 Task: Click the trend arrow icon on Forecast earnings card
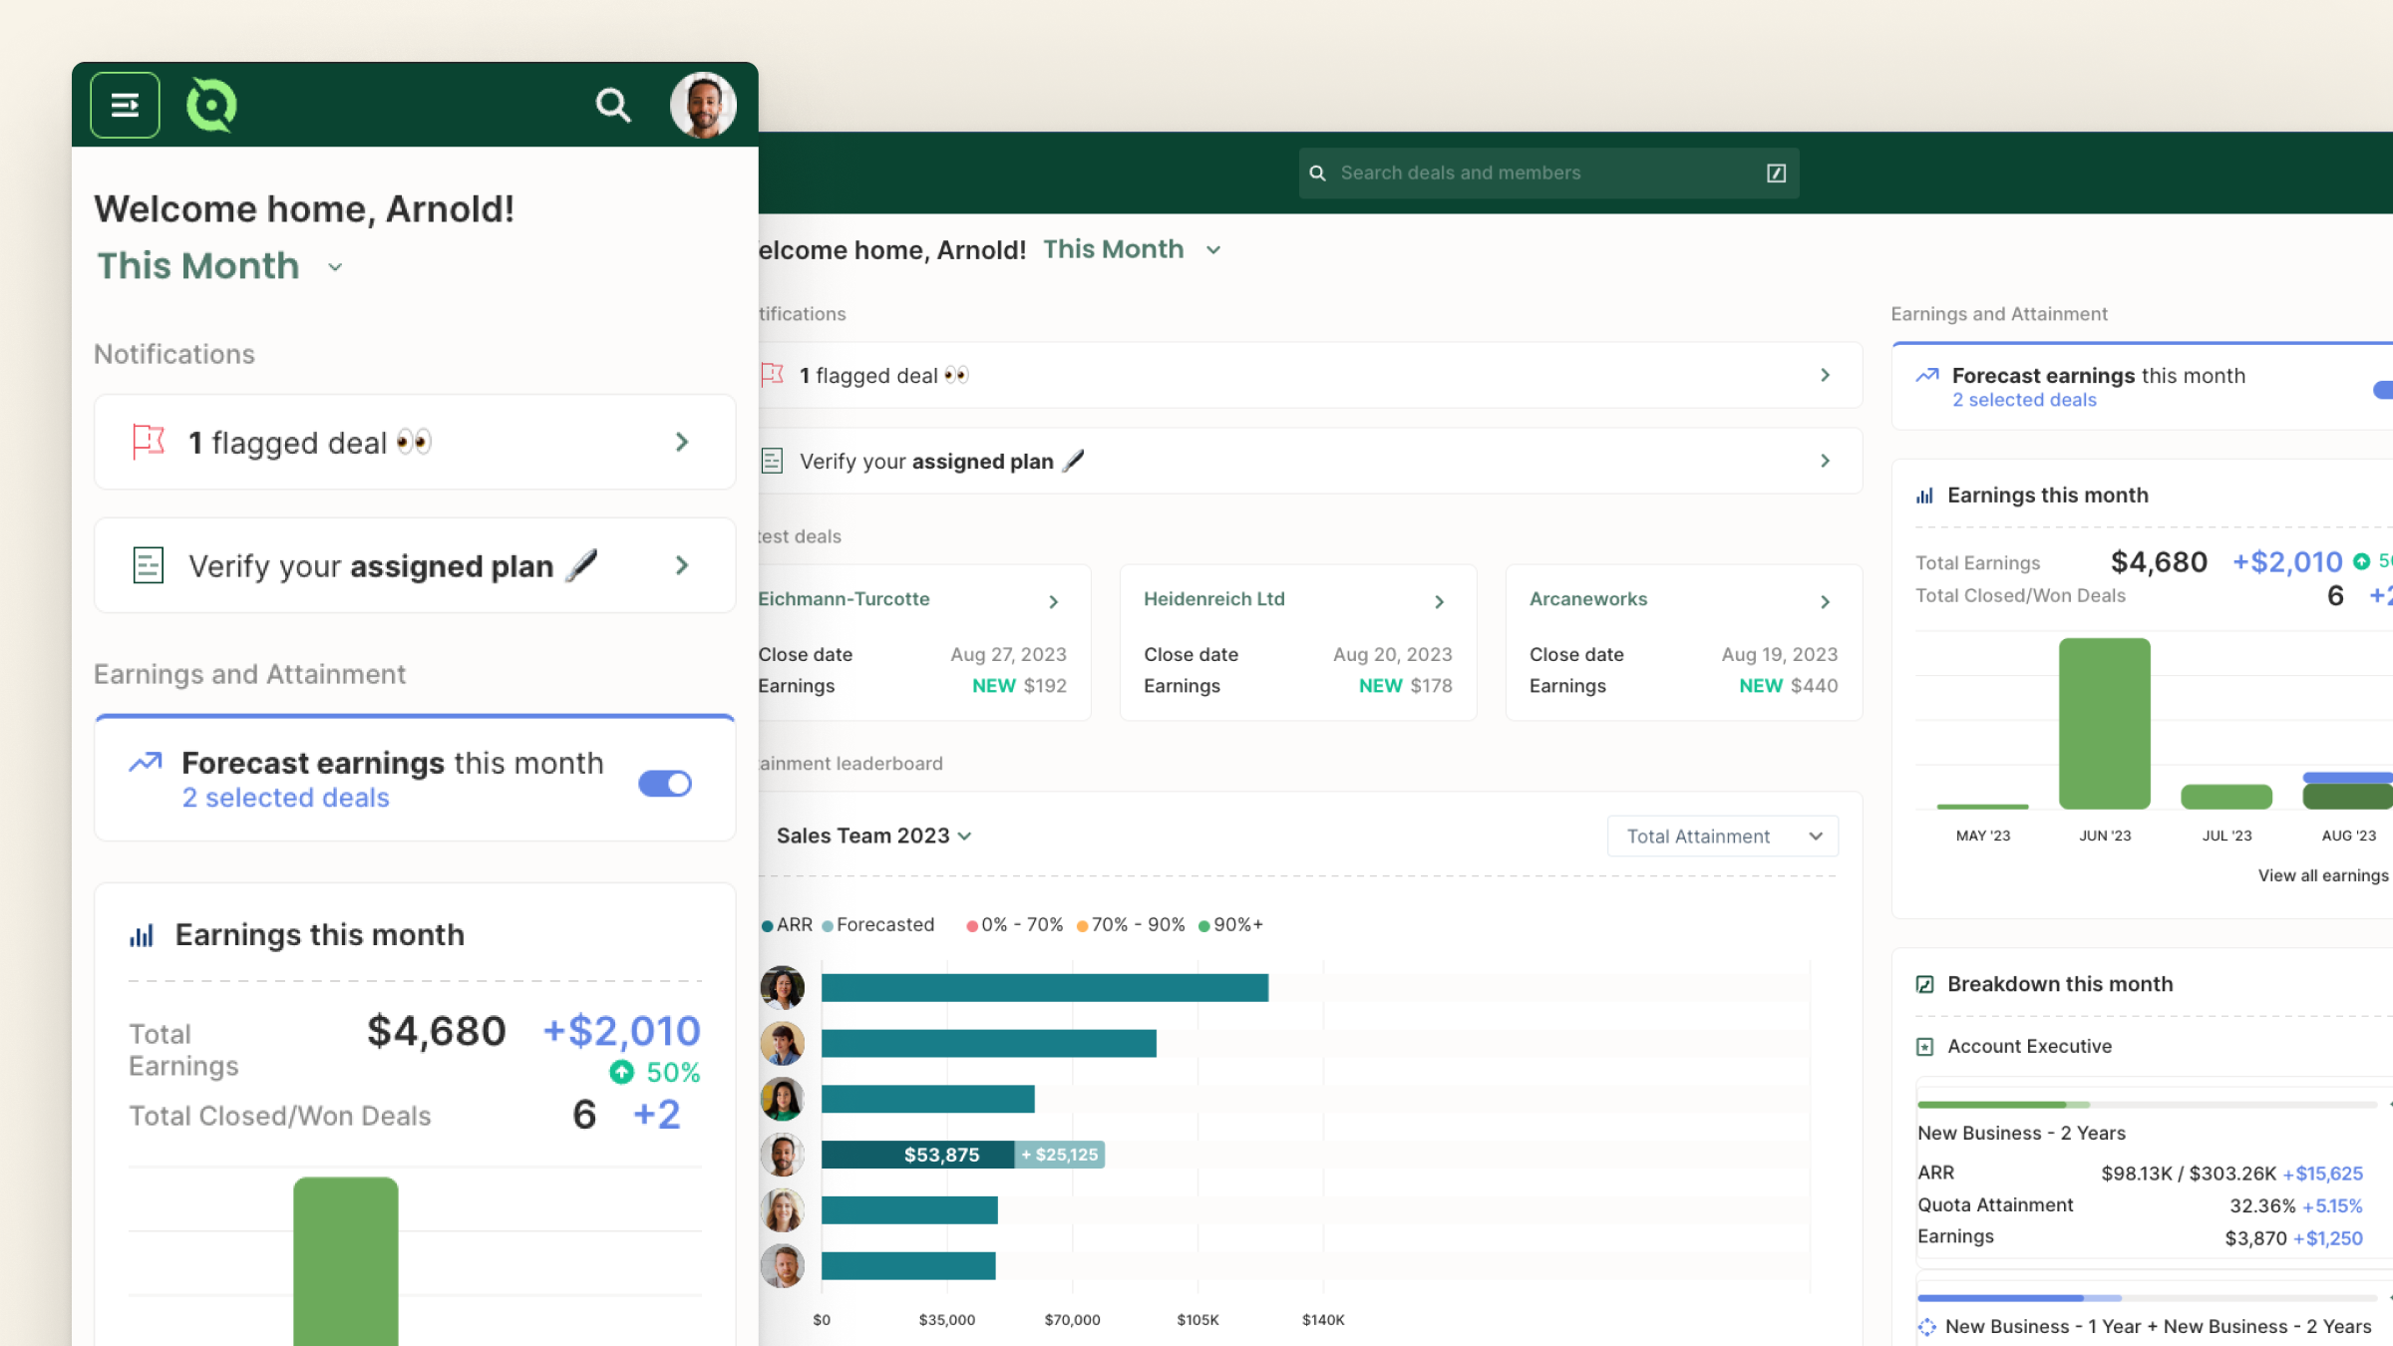[x=145, y=762]
